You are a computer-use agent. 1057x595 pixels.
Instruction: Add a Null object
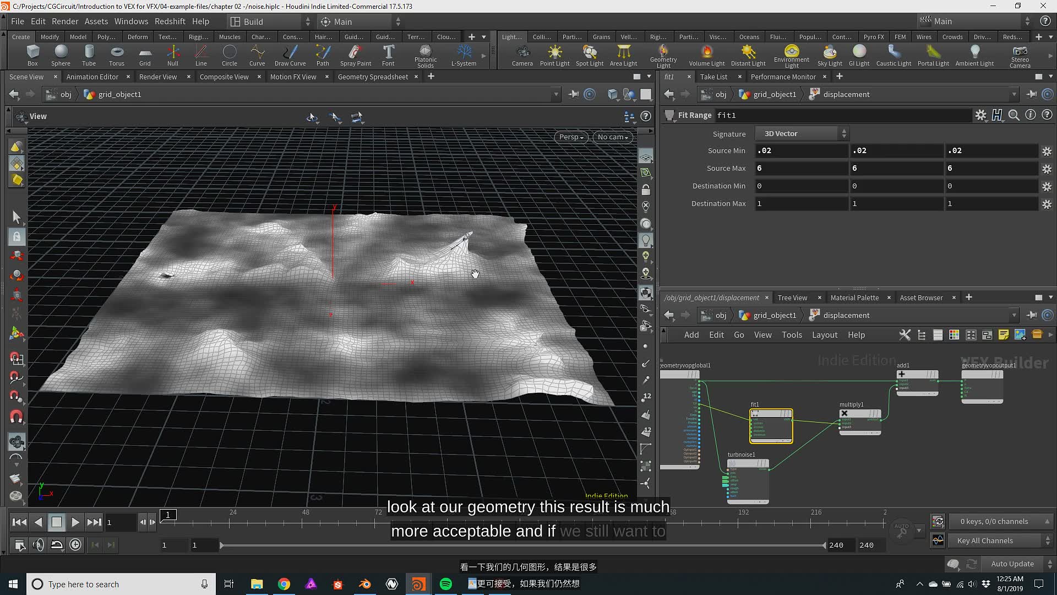point(173,56)
